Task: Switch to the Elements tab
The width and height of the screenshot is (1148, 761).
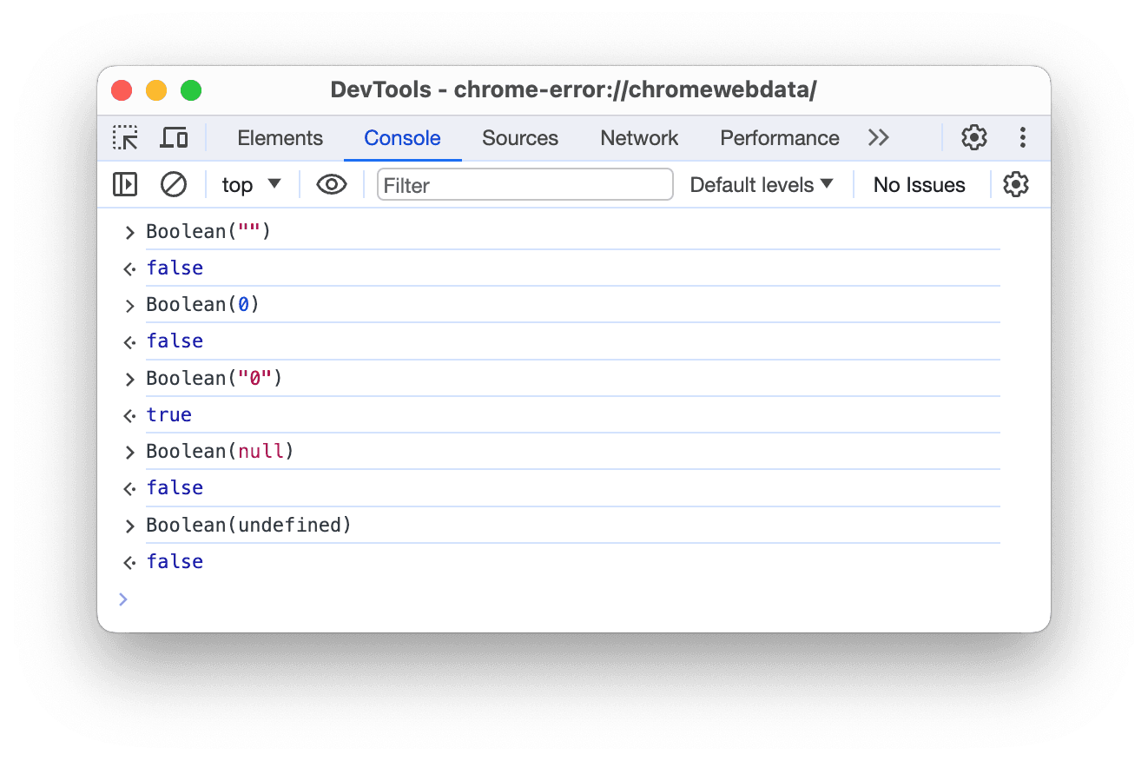Action: (x=280, y=138)
